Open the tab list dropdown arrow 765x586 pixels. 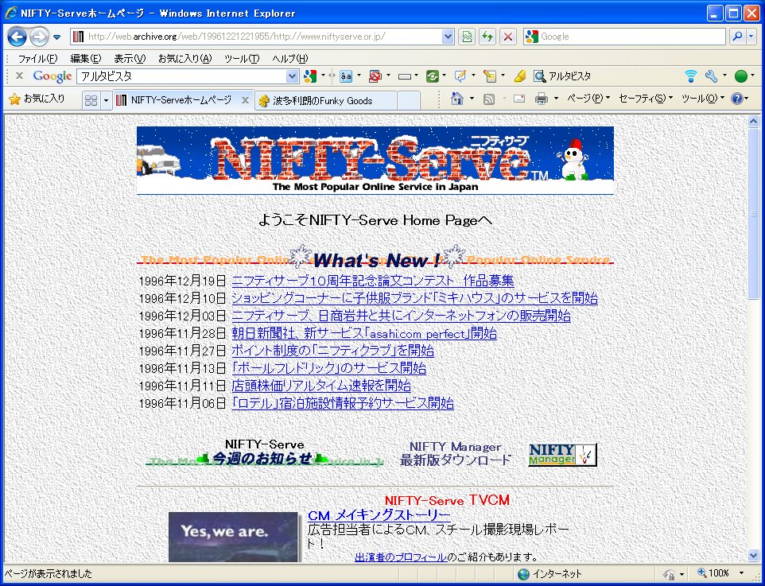[106, 100]
